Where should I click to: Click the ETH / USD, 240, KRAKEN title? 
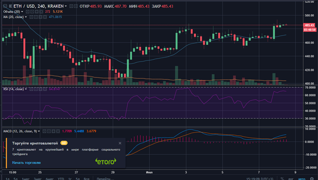(x=39, y=6)
